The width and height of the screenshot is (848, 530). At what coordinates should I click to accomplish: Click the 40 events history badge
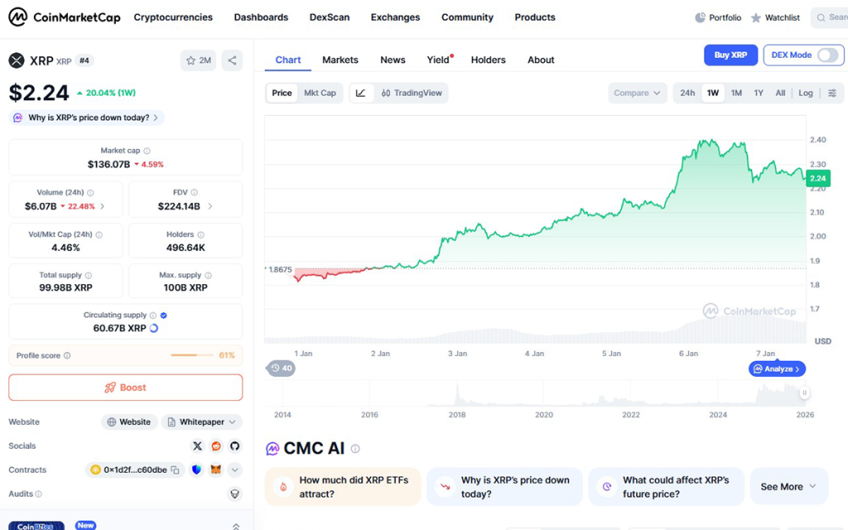click(282, 369)
